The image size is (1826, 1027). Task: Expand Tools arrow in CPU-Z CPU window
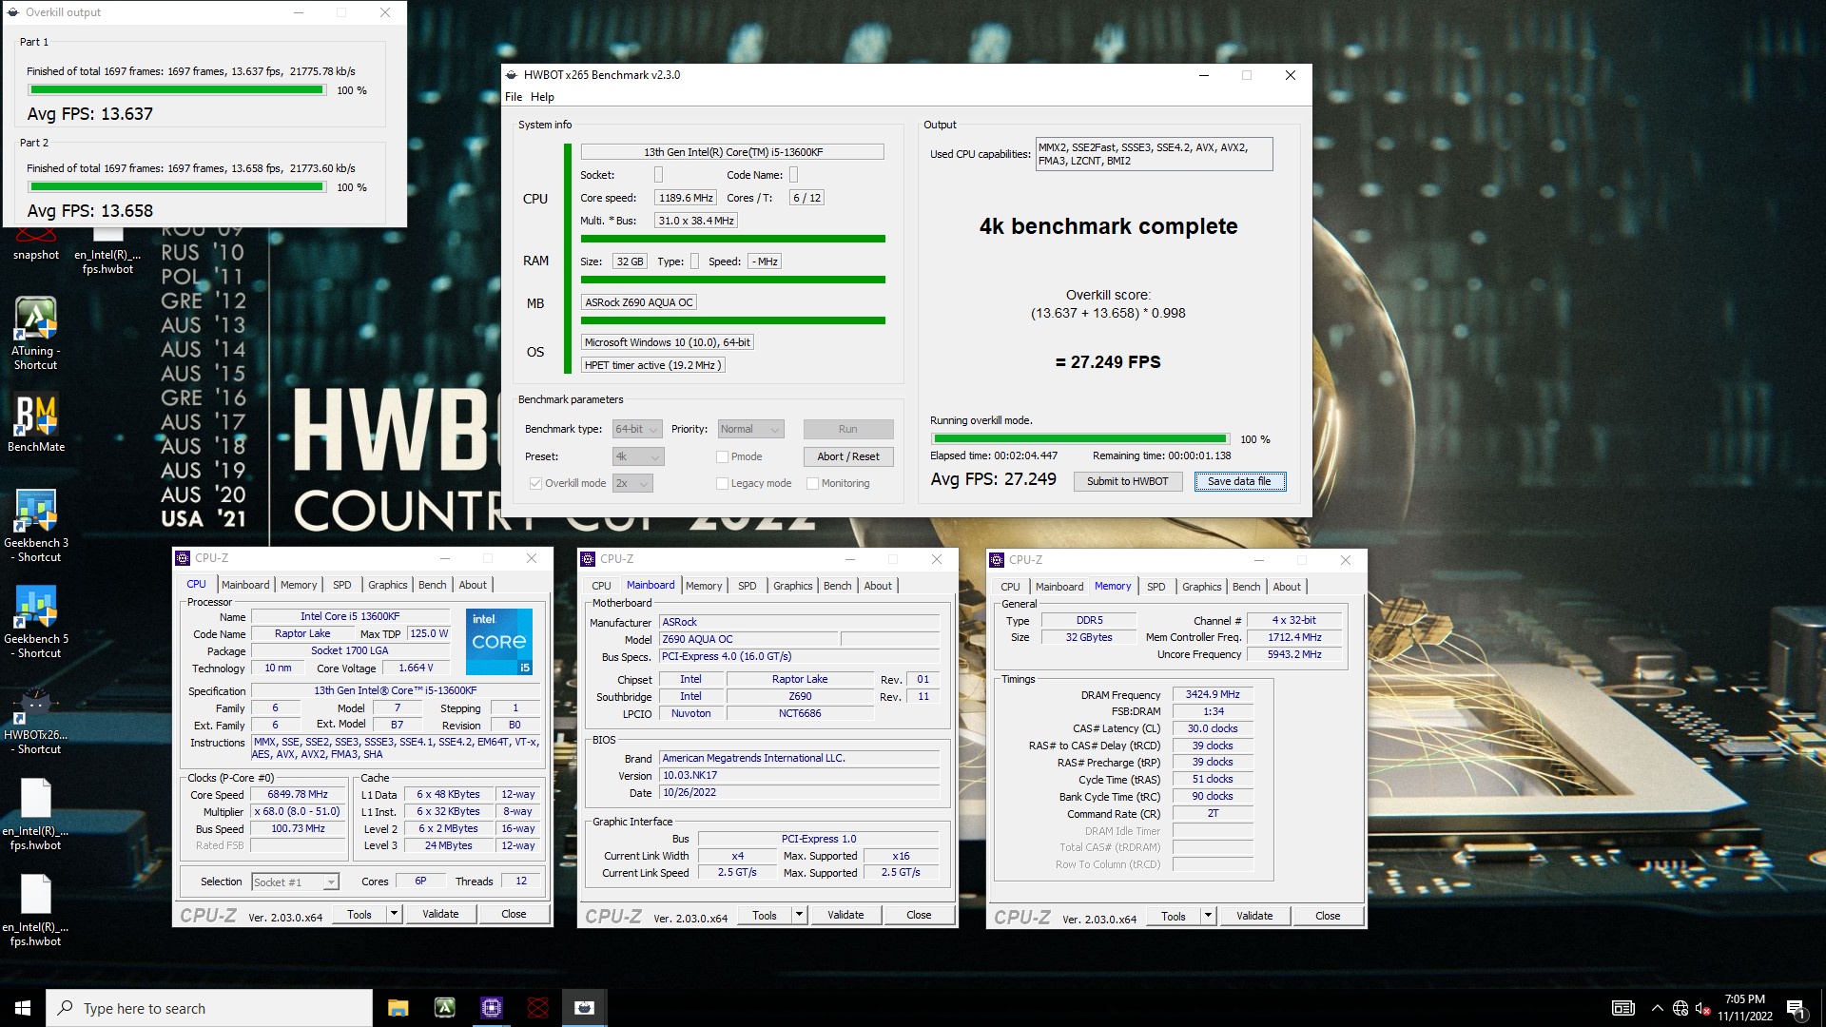tap(394, 914)
